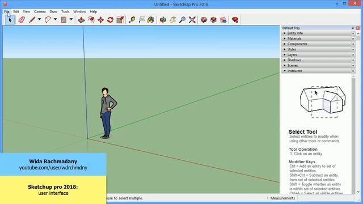
Task: Click the Select Tool house illustration
Action: (x=323, y=102)
